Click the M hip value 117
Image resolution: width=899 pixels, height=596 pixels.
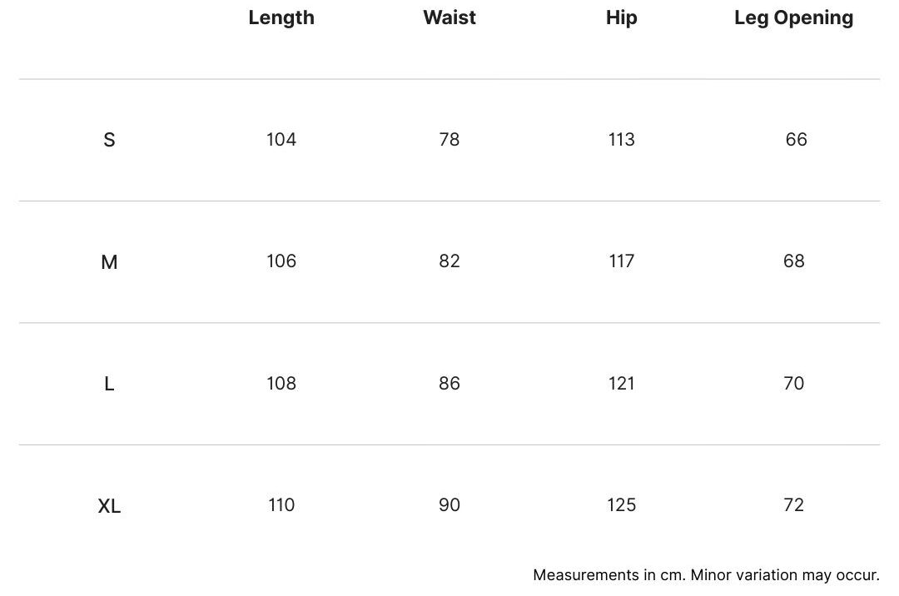(622, 261)
